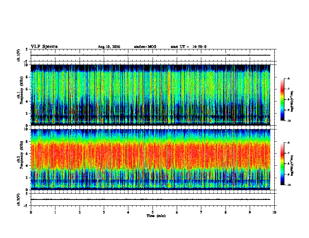Viewport: 309px width, 238px height.
Task: Click the "-10" tick on ch.2 colorbar
Action: click(288, 185)
